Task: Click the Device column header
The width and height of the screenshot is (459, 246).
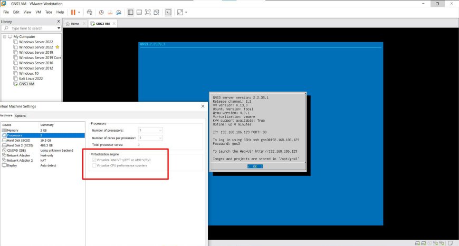Action: coord(7,125)
